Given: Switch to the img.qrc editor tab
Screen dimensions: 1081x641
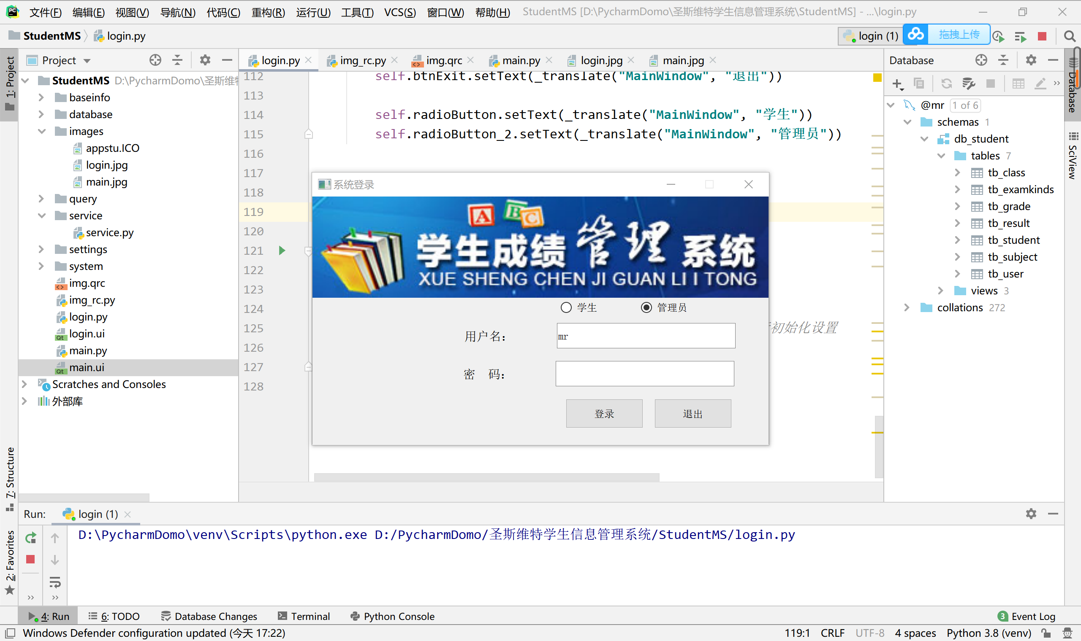Looking at the screenshot, I should 444,60.
